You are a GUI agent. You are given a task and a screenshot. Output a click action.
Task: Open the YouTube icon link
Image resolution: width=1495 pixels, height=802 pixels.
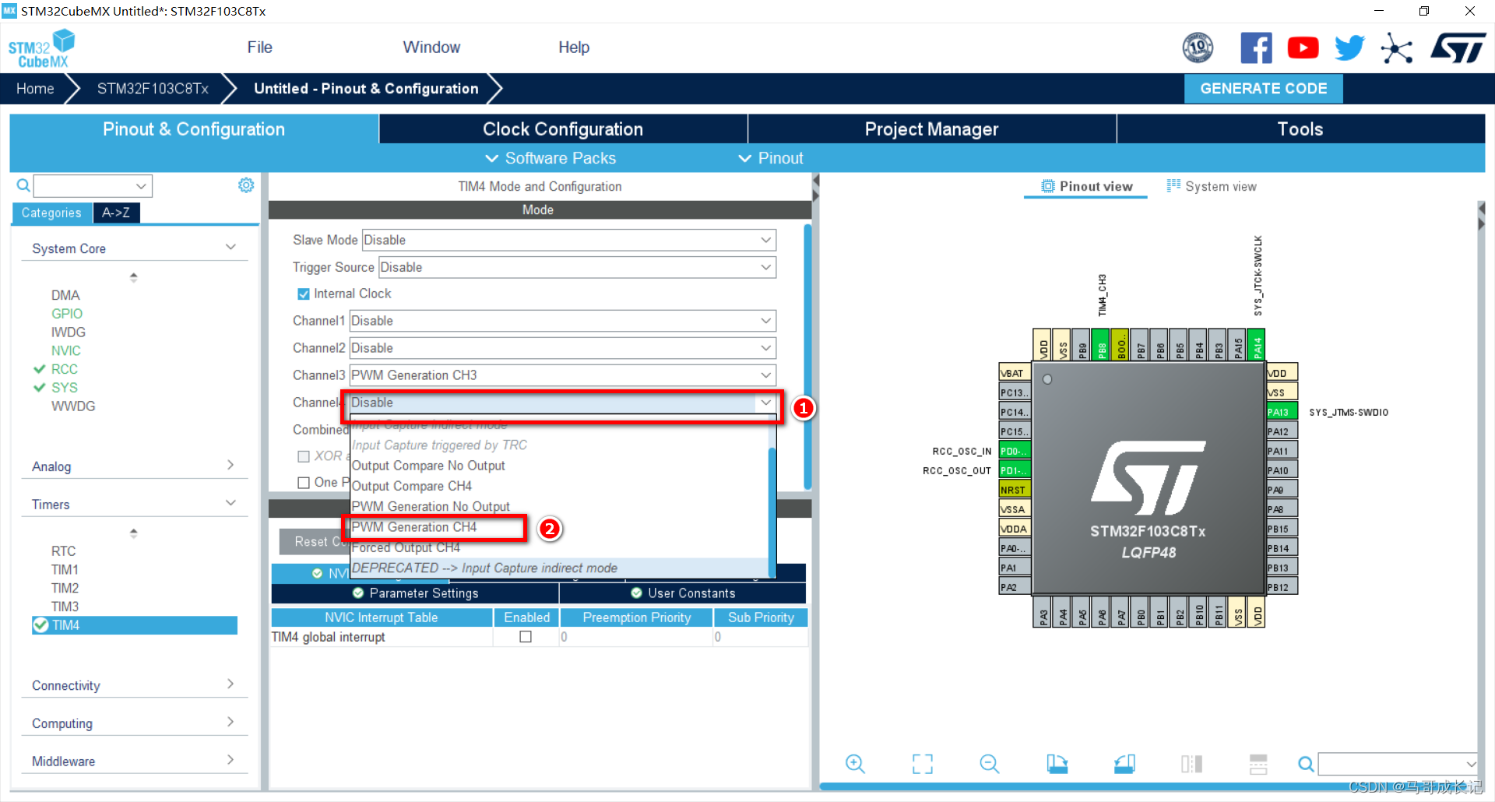click(x=1303, y=48)
